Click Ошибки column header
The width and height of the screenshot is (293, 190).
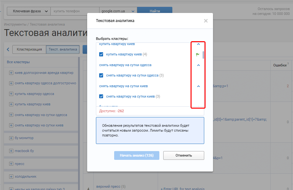[280, 65]
